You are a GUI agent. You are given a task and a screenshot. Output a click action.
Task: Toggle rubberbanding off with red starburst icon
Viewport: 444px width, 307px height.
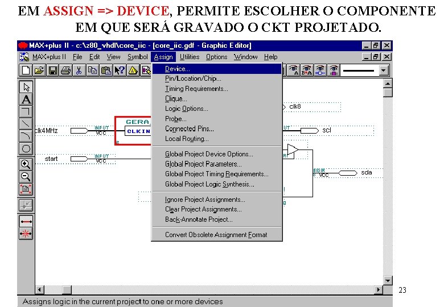pyautogui.click(x=26, y=234)
